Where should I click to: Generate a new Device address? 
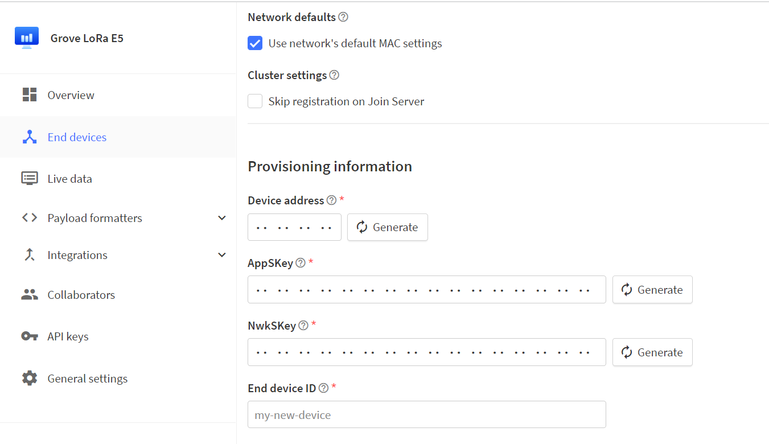[387, 227]
